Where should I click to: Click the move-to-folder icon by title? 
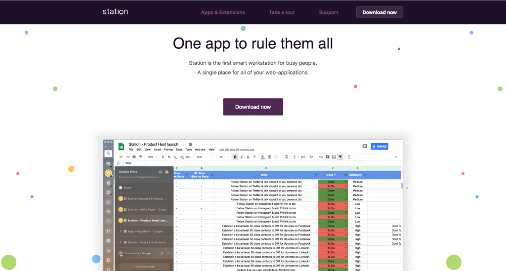click(x=190, y=144)
